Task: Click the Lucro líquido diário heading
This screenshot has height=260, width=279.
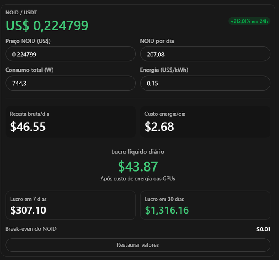Action: pos(138,152)
